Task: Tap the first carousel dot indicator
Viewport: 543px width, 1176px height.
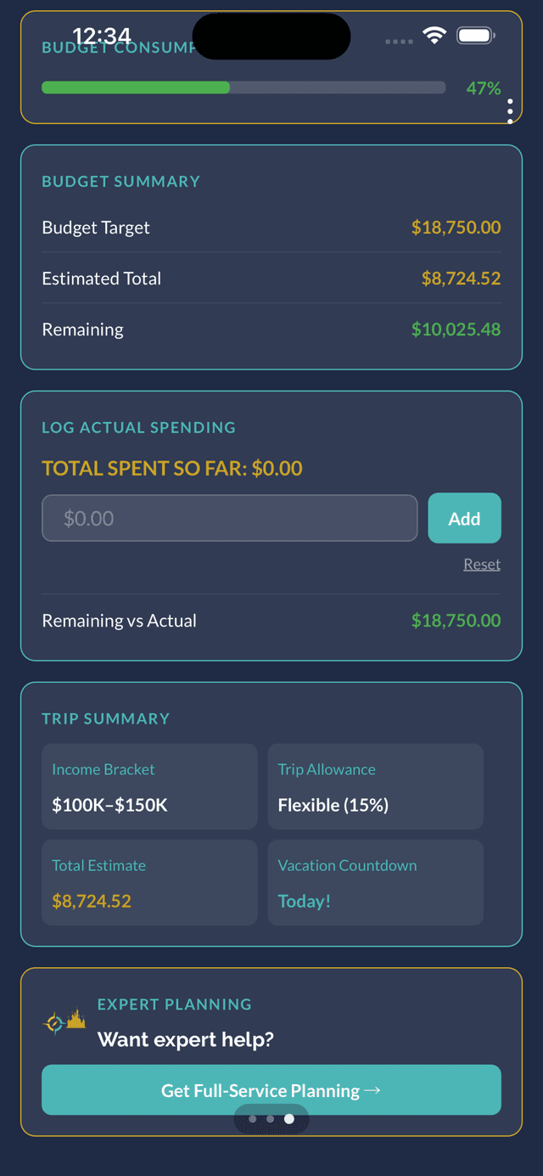Action: click(x=252, y=1118)
